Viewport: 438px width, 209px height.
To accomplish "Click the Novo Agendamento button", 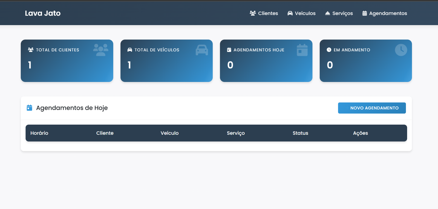I will pyautogui.click(x=372, y=108).
